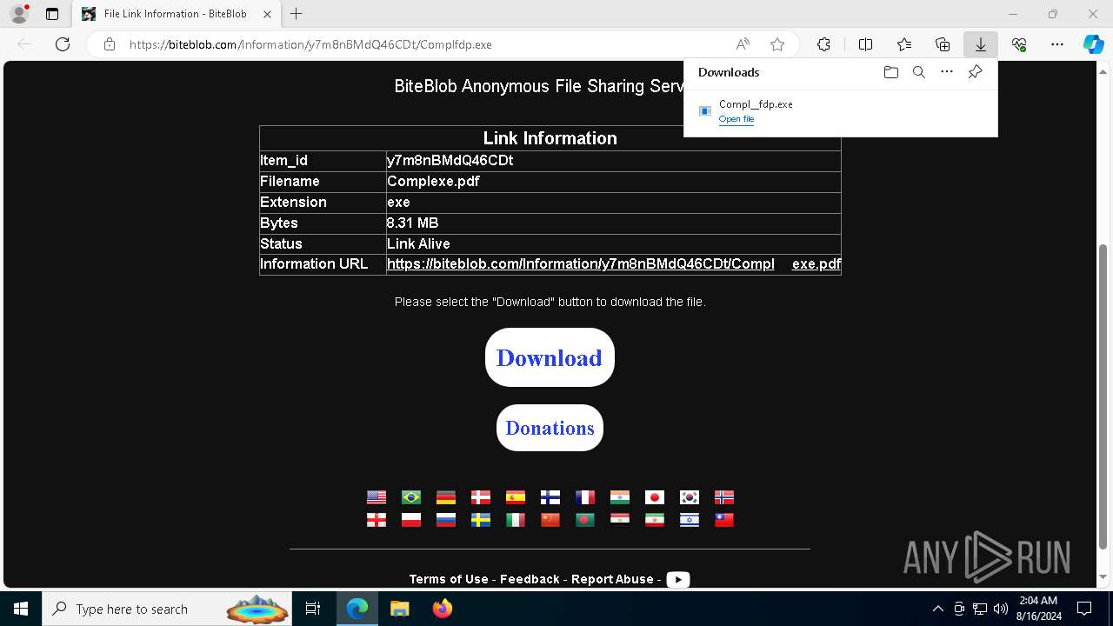
Task: Select the Iran flag language
Action: coord(655,520)
